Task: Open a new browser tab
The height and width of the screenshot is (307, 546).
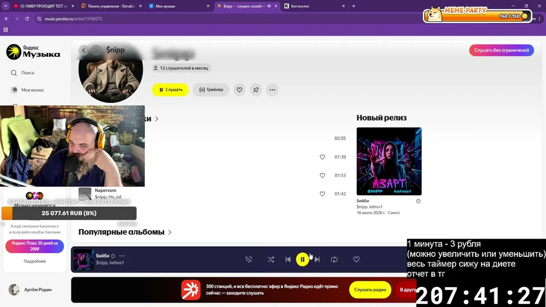Action: 354,6
